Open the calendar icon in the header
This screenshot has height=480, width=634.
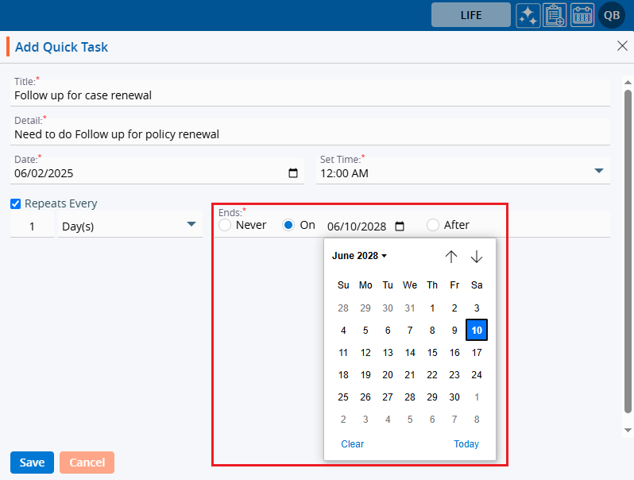coord(582,15)
